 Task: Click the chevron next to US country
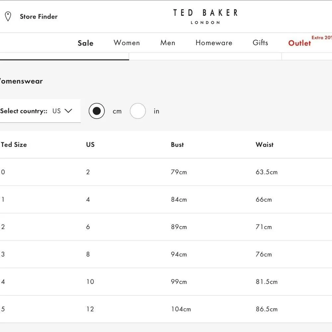coord(68,111)
